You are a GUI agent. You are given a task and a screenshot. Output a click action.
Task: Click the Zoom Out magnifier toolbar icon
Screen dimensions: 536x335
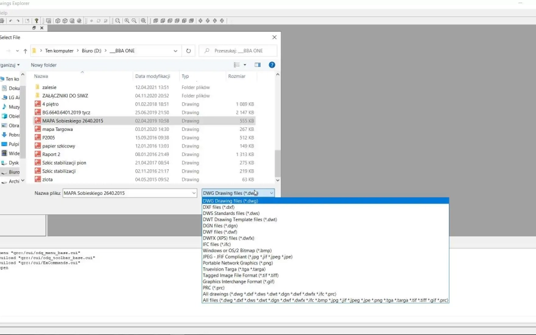(x=135, y=21)
